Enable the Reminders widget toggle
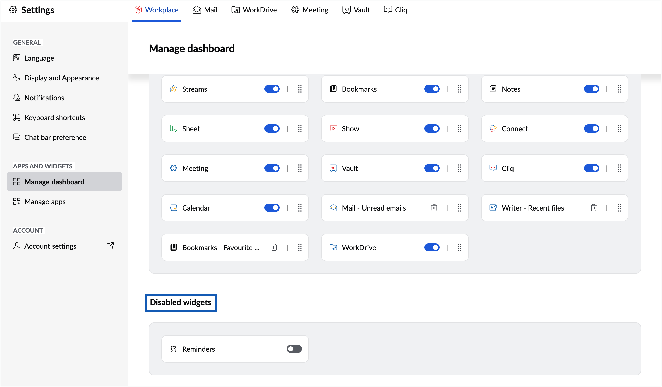 tap(294, 349)
